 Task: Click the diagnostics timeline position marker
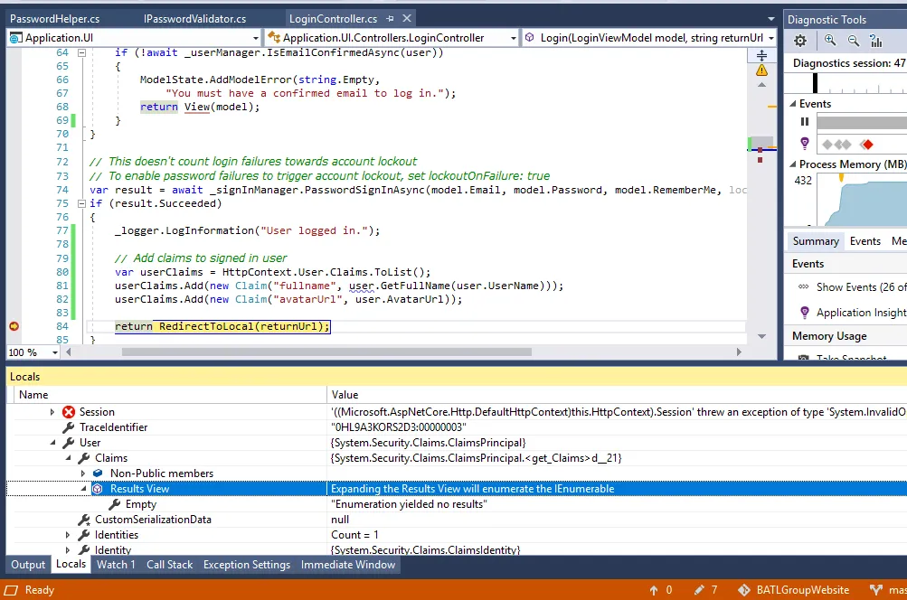(816, 83)
